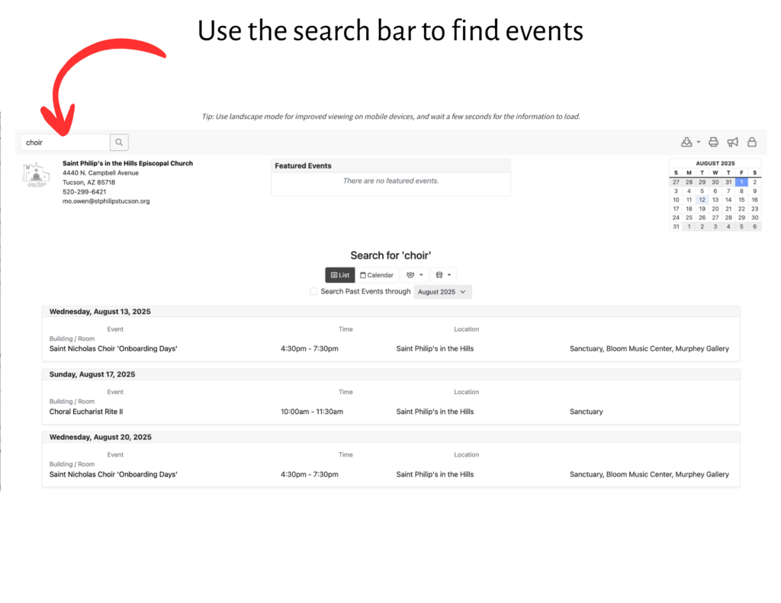Open the people group filter dropdown
Screen dimensions: 781x603
tap(414, 275)
